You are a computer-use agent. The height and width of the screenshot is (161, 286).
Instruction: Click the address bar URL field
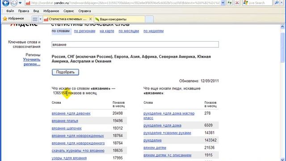pyautogui.click(x=122, y=3)
